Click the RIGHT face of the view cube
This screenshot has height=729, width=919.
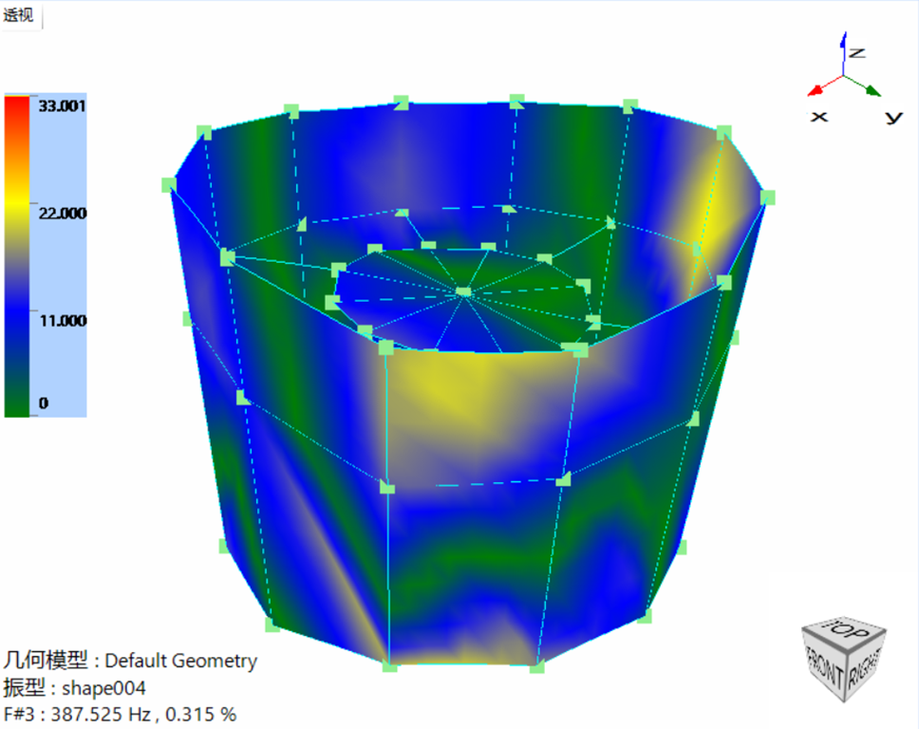(864, 669)
